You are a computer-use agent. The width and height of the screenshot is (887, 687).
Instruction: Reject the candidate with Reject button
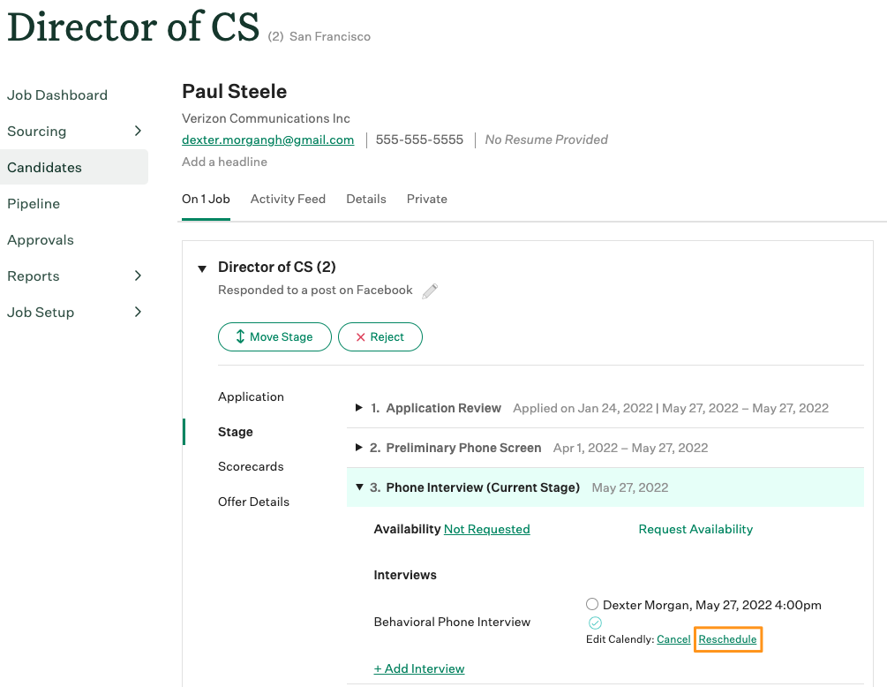click(380, 336)
